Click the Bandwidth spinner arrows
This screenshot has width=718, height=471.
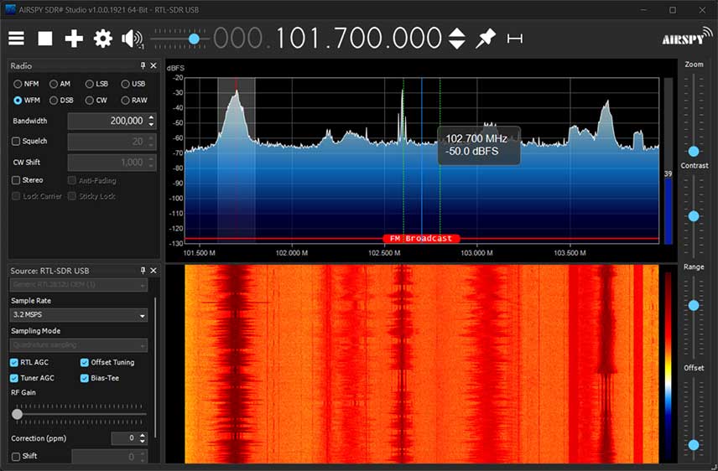point(151,121)
